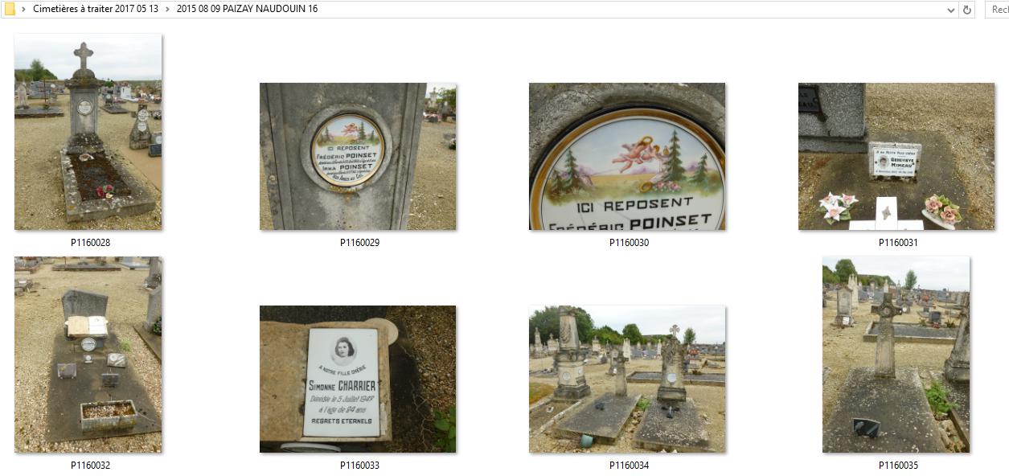Click the folder icon in address bar
Viewport: 1009px width, 476px height.
10,10
